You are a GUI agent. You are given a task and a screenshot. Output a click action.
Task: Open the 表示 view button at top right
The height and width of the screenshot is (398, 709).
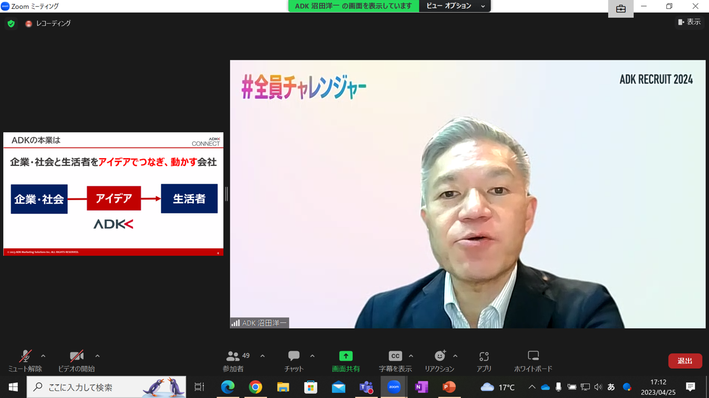689,22
